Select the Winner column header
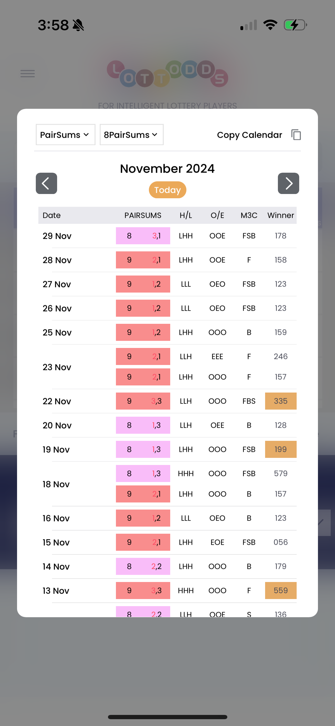 pyautogui.click(x=280, y=215)
